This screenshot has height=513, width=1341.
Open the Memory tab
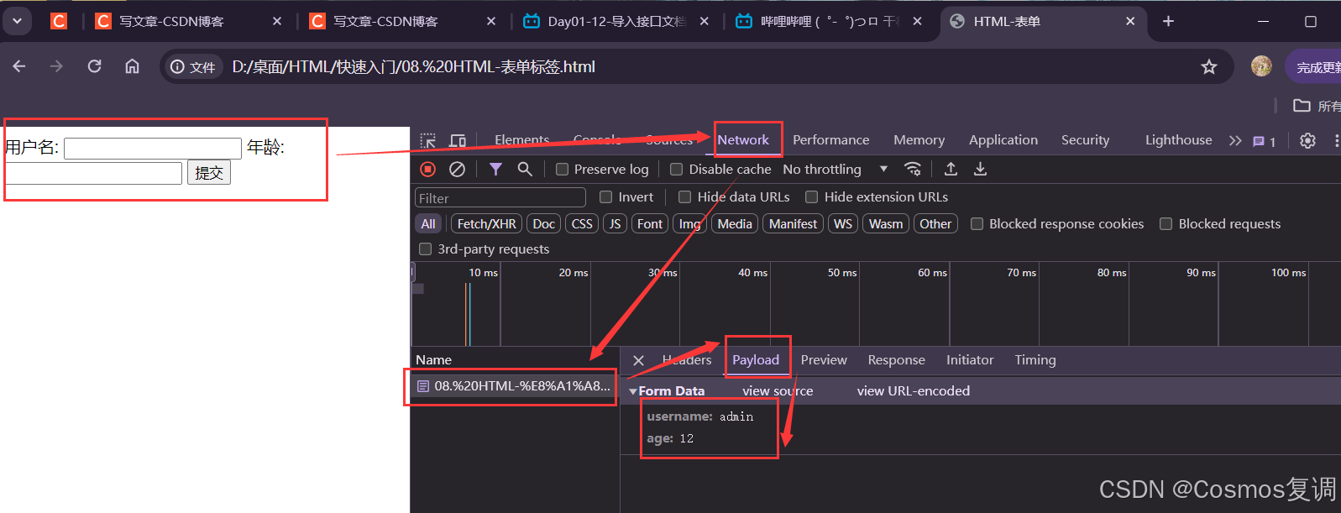coord(919,140)
